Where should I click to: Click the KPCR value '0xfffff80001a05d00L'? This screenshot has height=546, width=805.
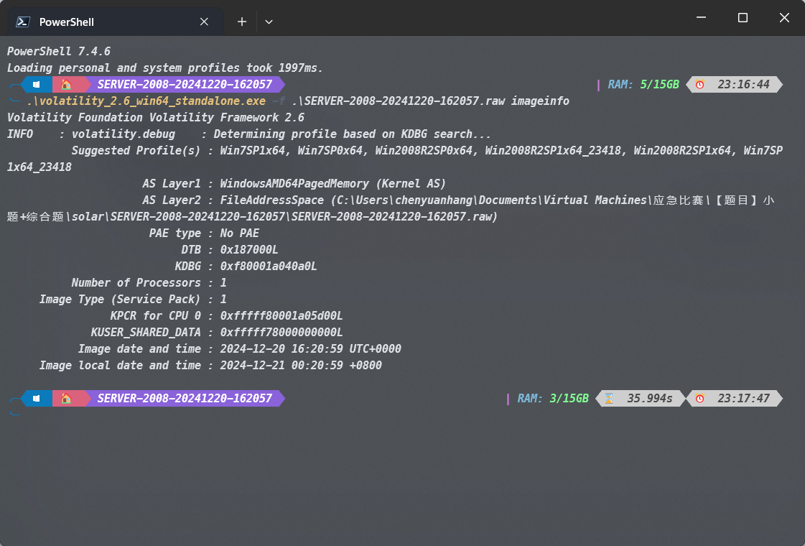tap(281, 315)
